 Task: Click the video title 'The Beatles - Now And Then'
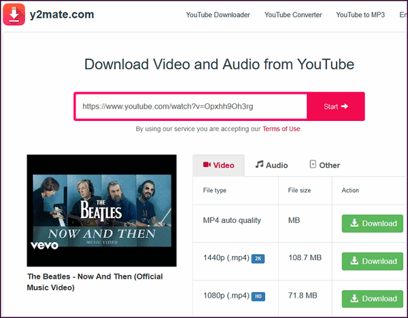tap(95, 282)
